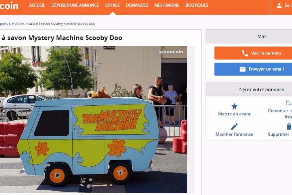This screenshot has width=292, height=195.
Task: Click the leboncoin logo at top left
Action: click(x=9, y=6)
